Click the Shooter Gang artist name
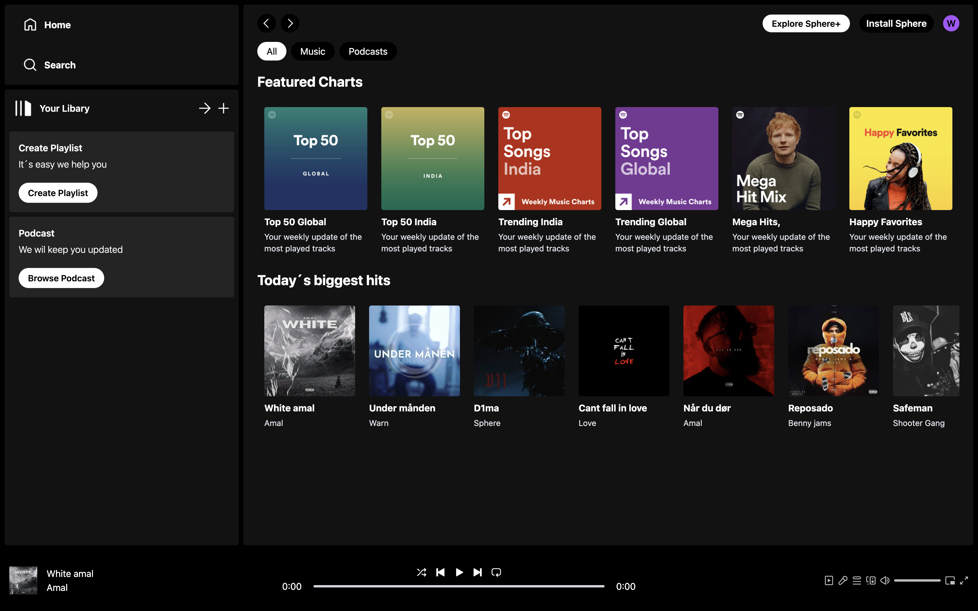Viewport: 978px width, 611px height. pyautogui.click(x=919, y=423)
